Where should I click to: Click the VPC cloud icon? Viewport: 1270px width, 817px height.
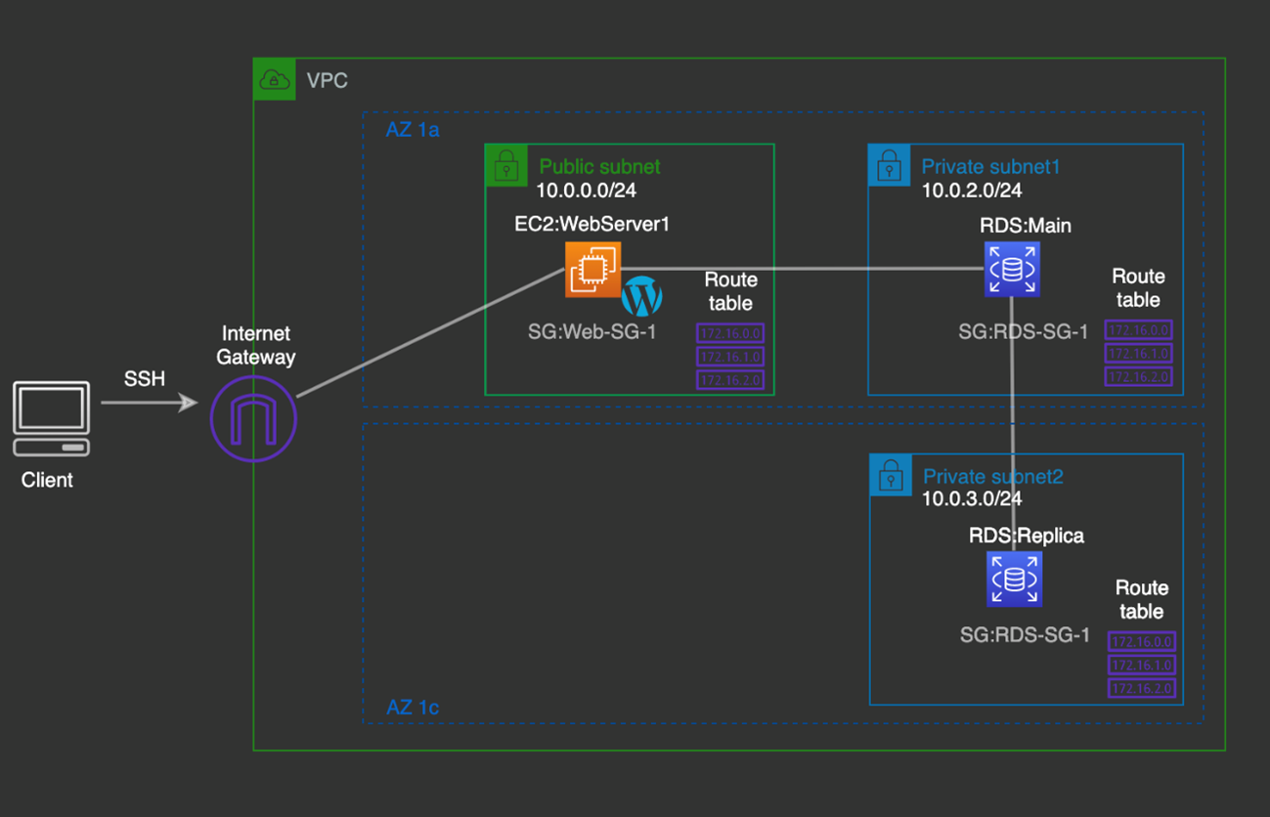pyautogui.click(x=274, y=79)
